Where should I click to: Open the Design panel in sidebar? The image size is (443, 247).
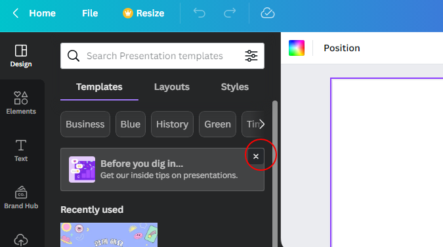21,56
